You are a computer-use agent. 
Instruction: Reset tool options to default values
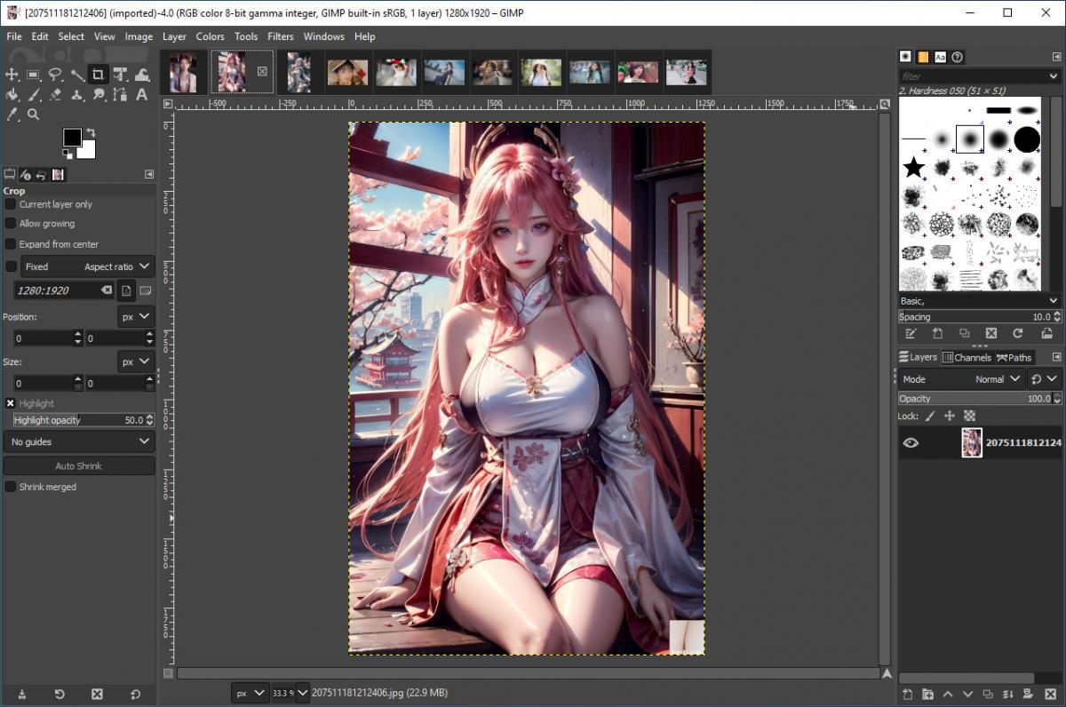[x=136, y=694]
